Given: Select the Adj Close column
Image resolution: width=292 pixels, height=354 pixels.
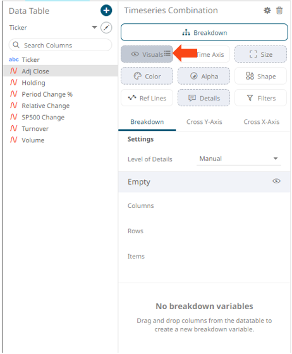Looking at the screenshot, I should pos(61,71).
